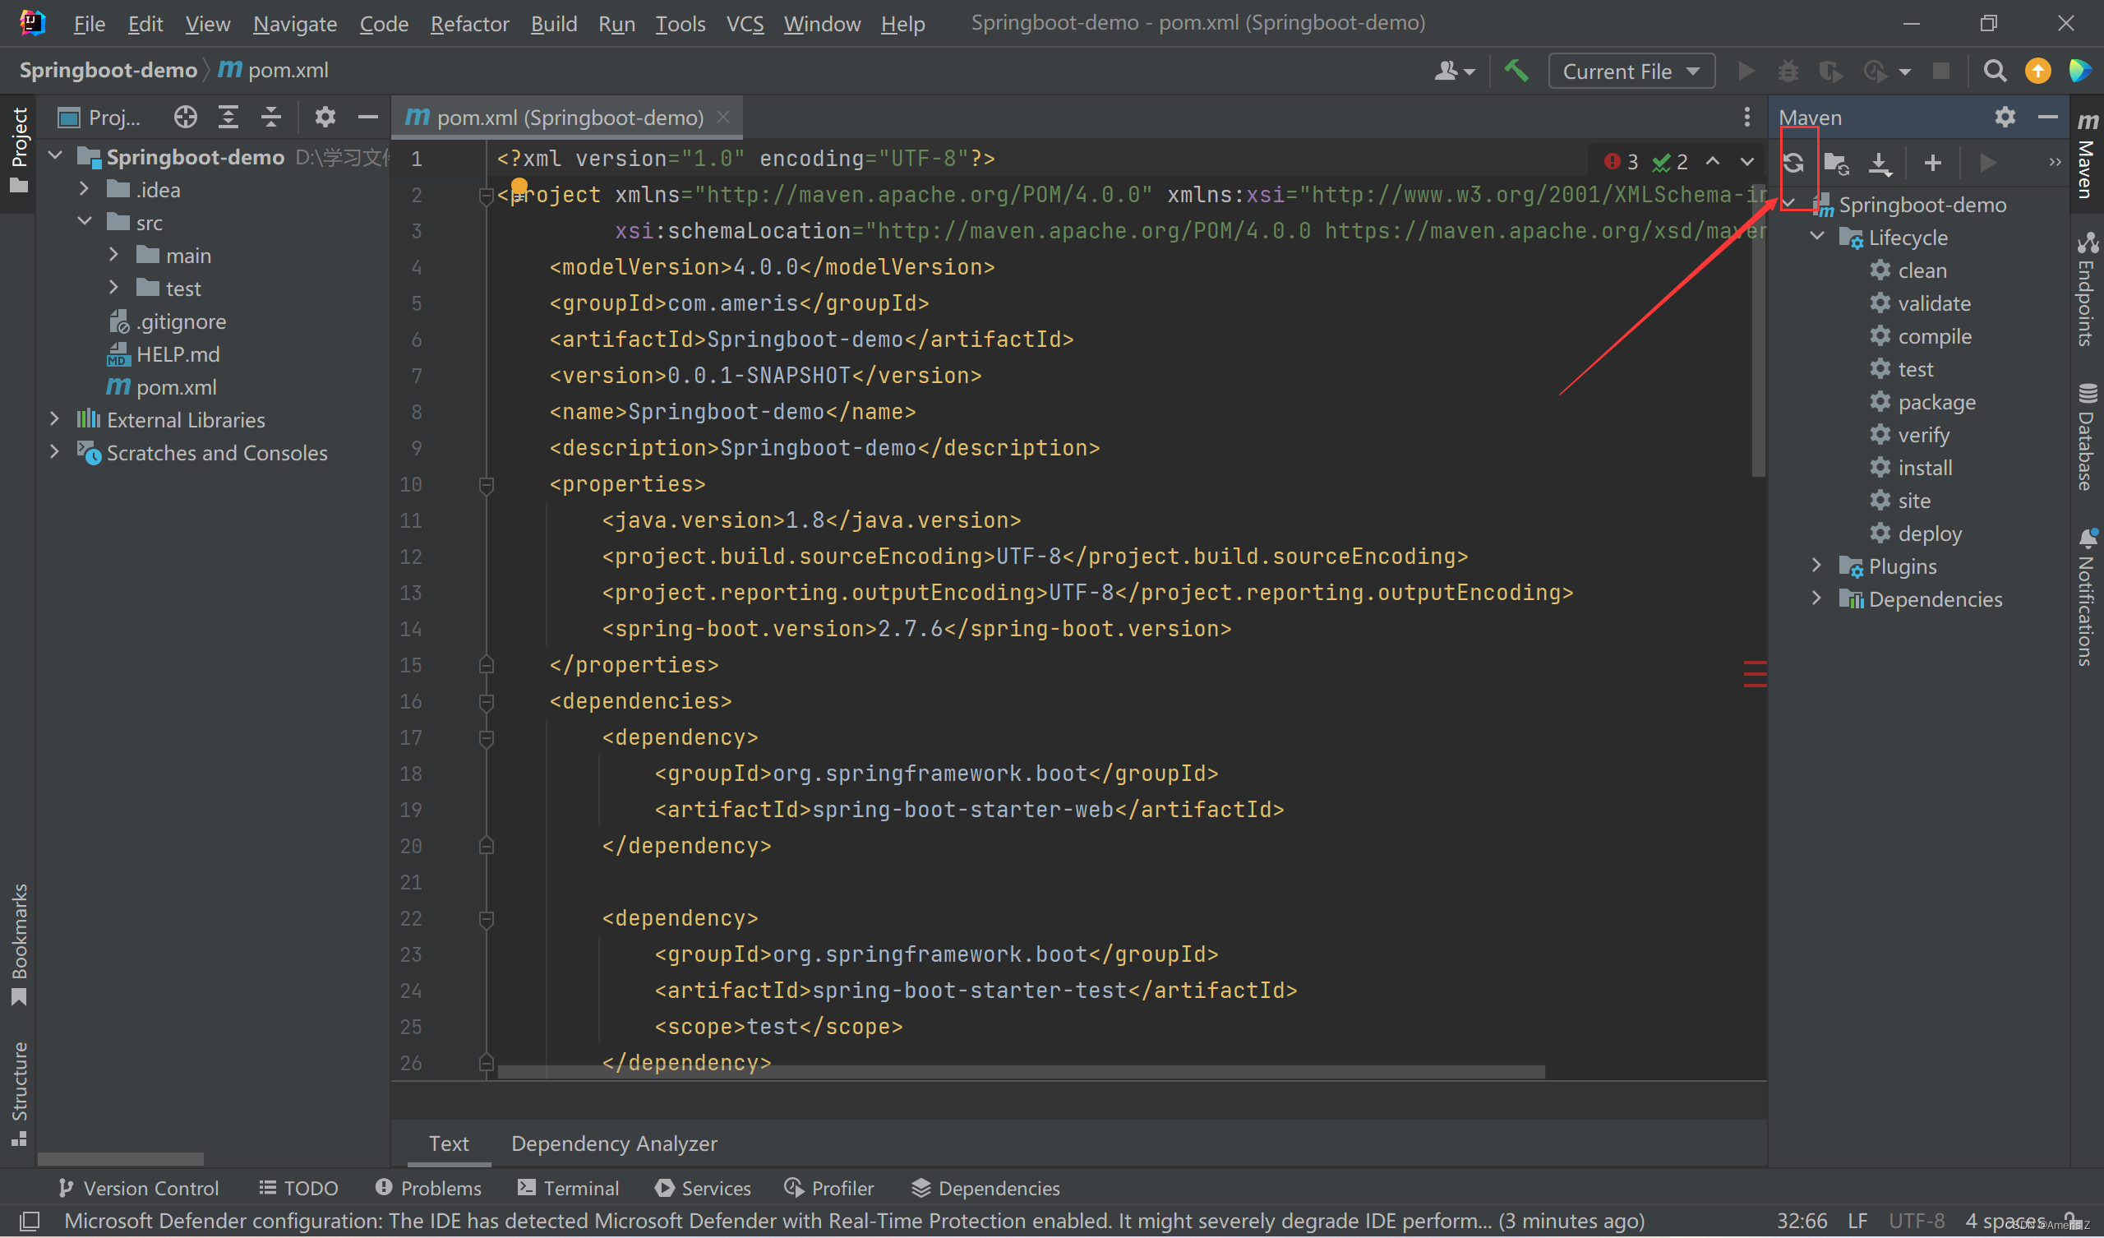Open Search Everywhere magnifier icon
Viewport: 2104px width, 1238px height.
pyautogui.click(x=1995, y=71)
